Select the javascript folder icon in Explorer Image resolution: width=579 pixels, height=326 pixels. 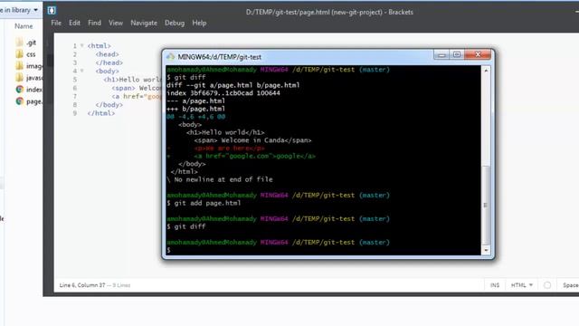(20, 78)
